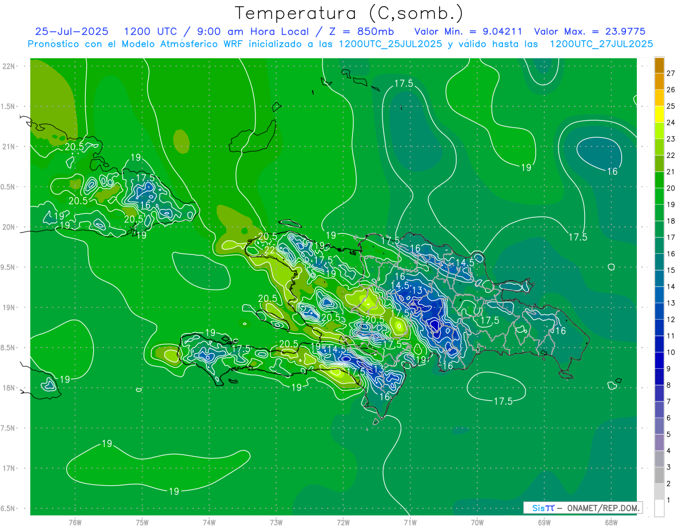Pick the gray legend swatch between 2 and 3
Screen dimensions: 686x530
(x=659, y=475)
